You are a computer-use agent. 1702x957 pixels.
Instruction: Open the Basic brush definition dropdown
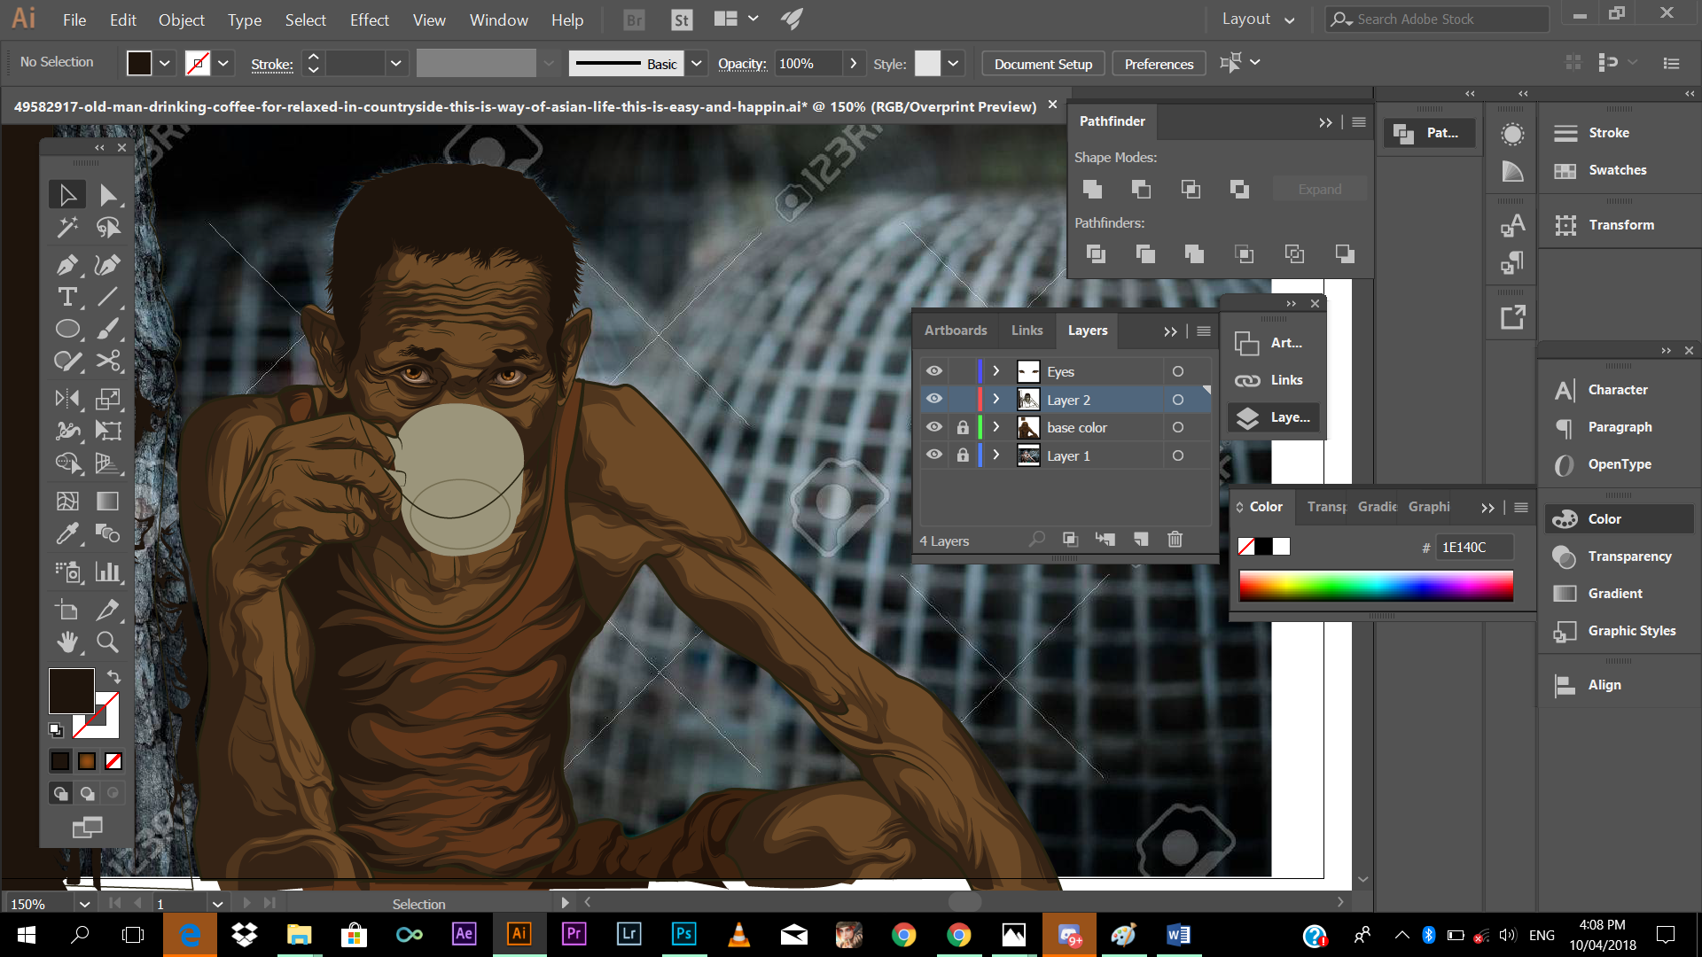pos(697,63)
